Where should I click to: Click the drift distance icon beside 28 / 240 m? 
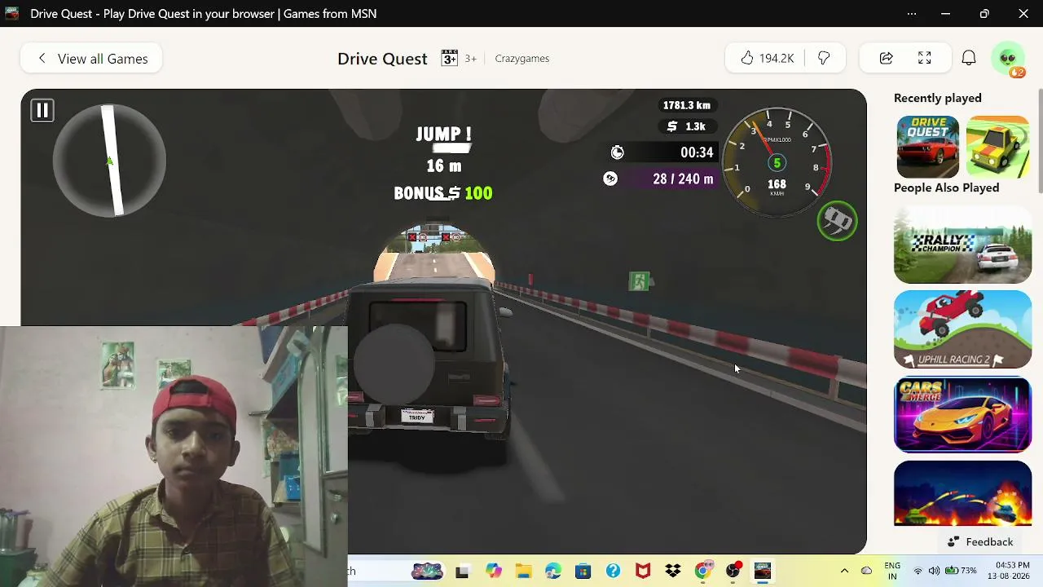pos(610,179)
